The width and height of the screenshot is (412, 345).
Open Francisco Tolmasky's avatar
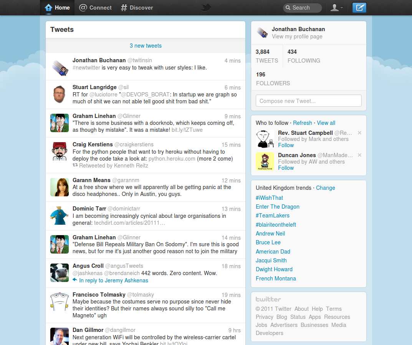pos(60,301)
